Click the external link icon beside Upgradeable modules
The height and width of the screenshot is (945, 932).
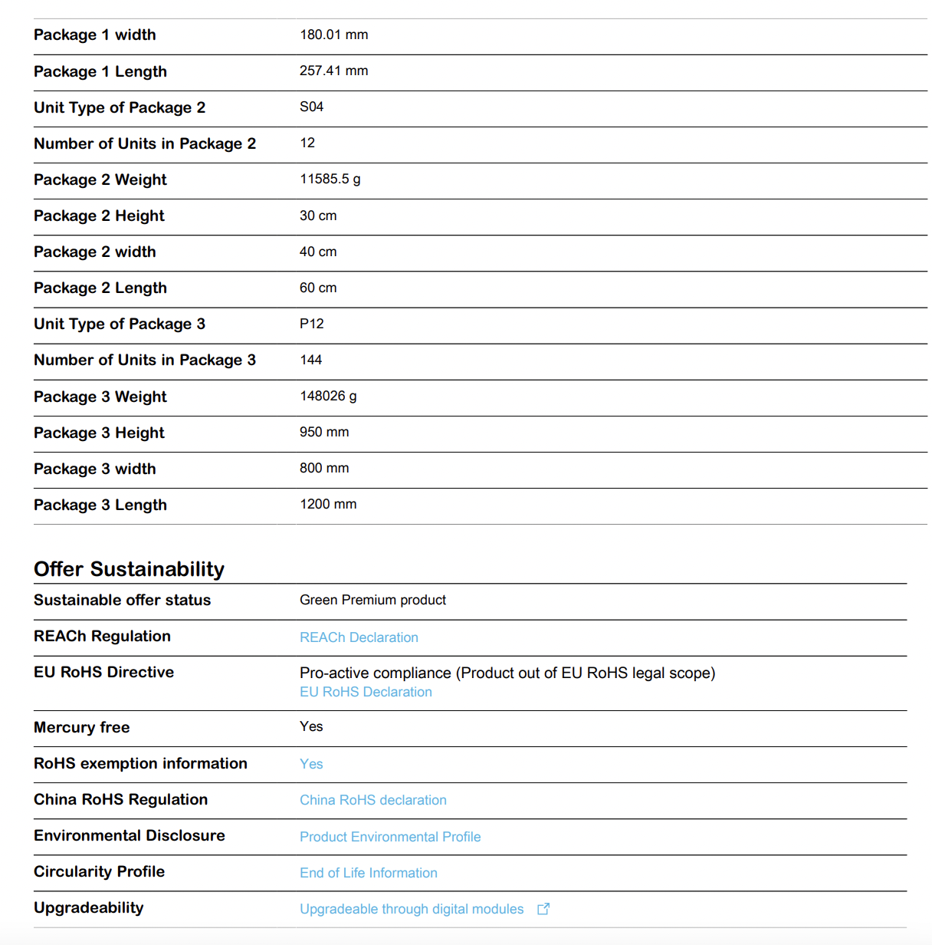(543, 909)
